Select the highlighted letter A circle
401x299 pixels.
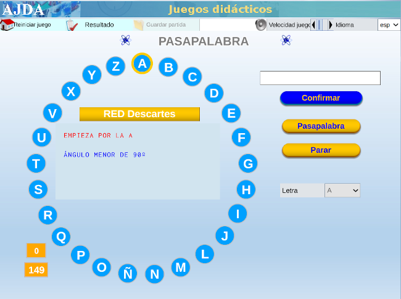tap(142, 63)
